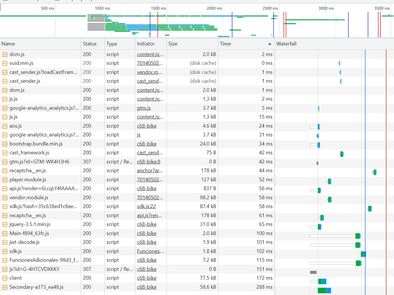Click the 500 ms label in overview
The image size is (394, 295).
coord(47,8)
